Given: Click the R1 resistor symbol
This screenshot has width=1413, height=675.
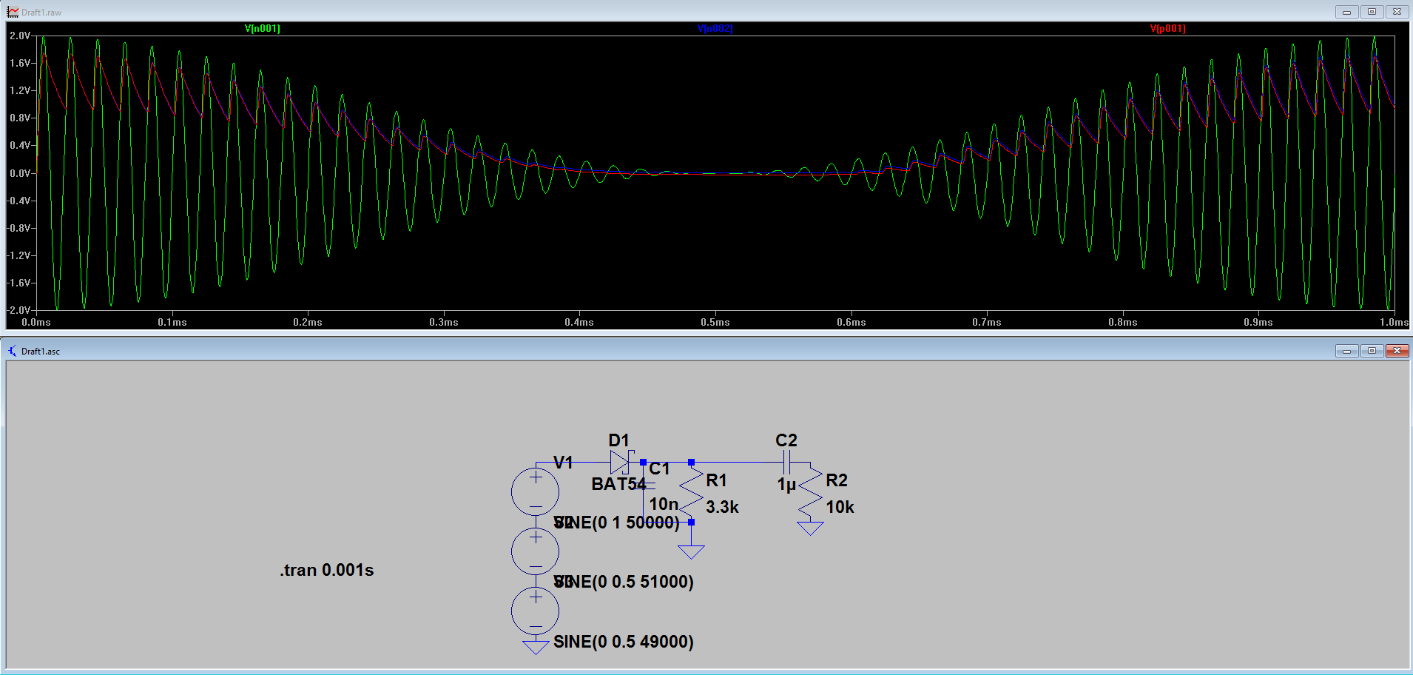Looking at the screenshot, I should pyautogui.click(x=691, y=493).
